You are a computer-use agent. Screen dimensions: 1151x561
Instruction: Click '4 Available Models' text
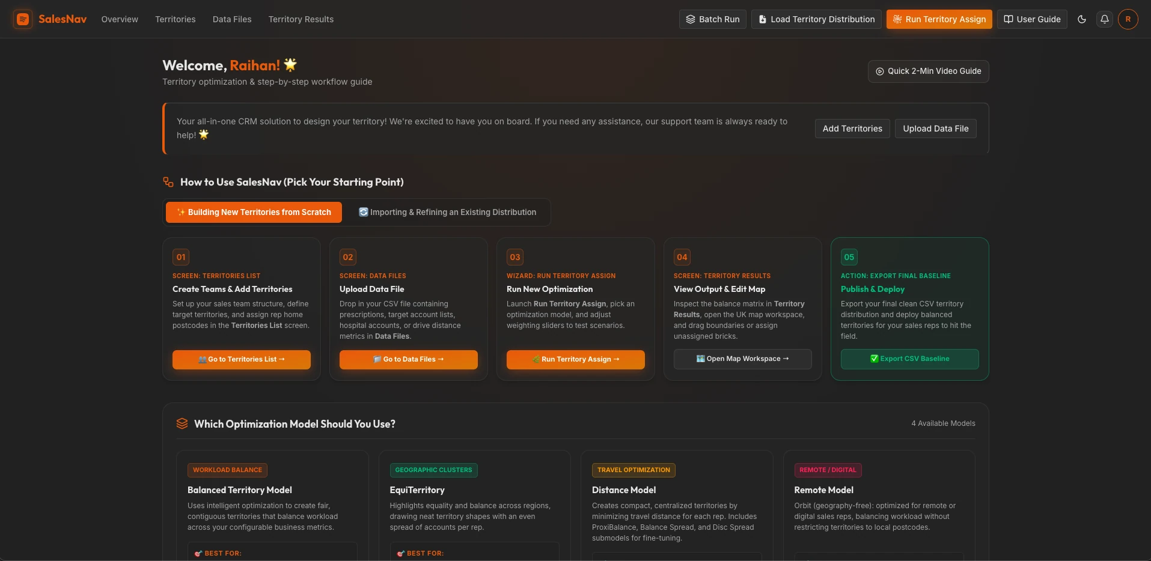click(943, 423)
